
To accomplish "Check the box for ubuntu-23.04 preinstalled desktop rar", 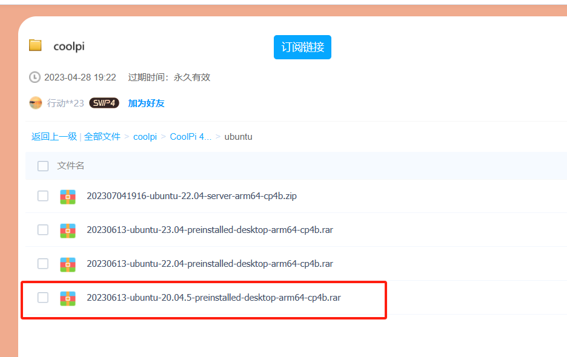I will (x=43, y=230).
